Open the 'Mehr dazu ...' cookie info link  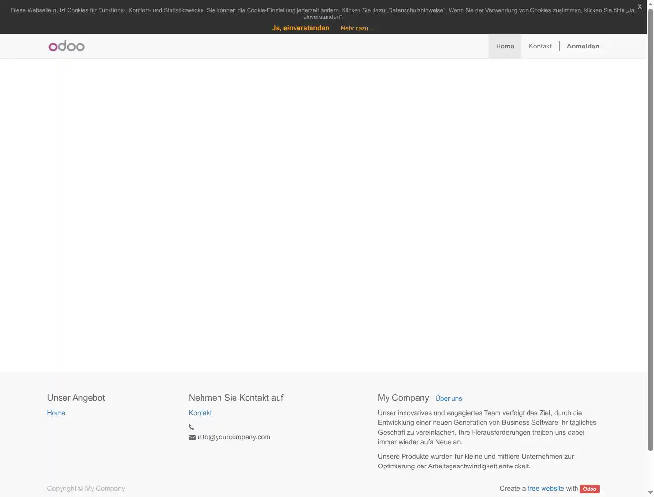(357, 28)
